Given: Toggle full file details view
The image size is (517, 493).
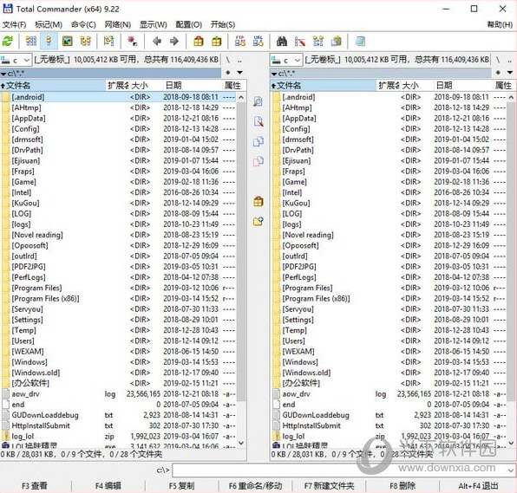Looking at the screenshot, I should [x=49, y=42].
